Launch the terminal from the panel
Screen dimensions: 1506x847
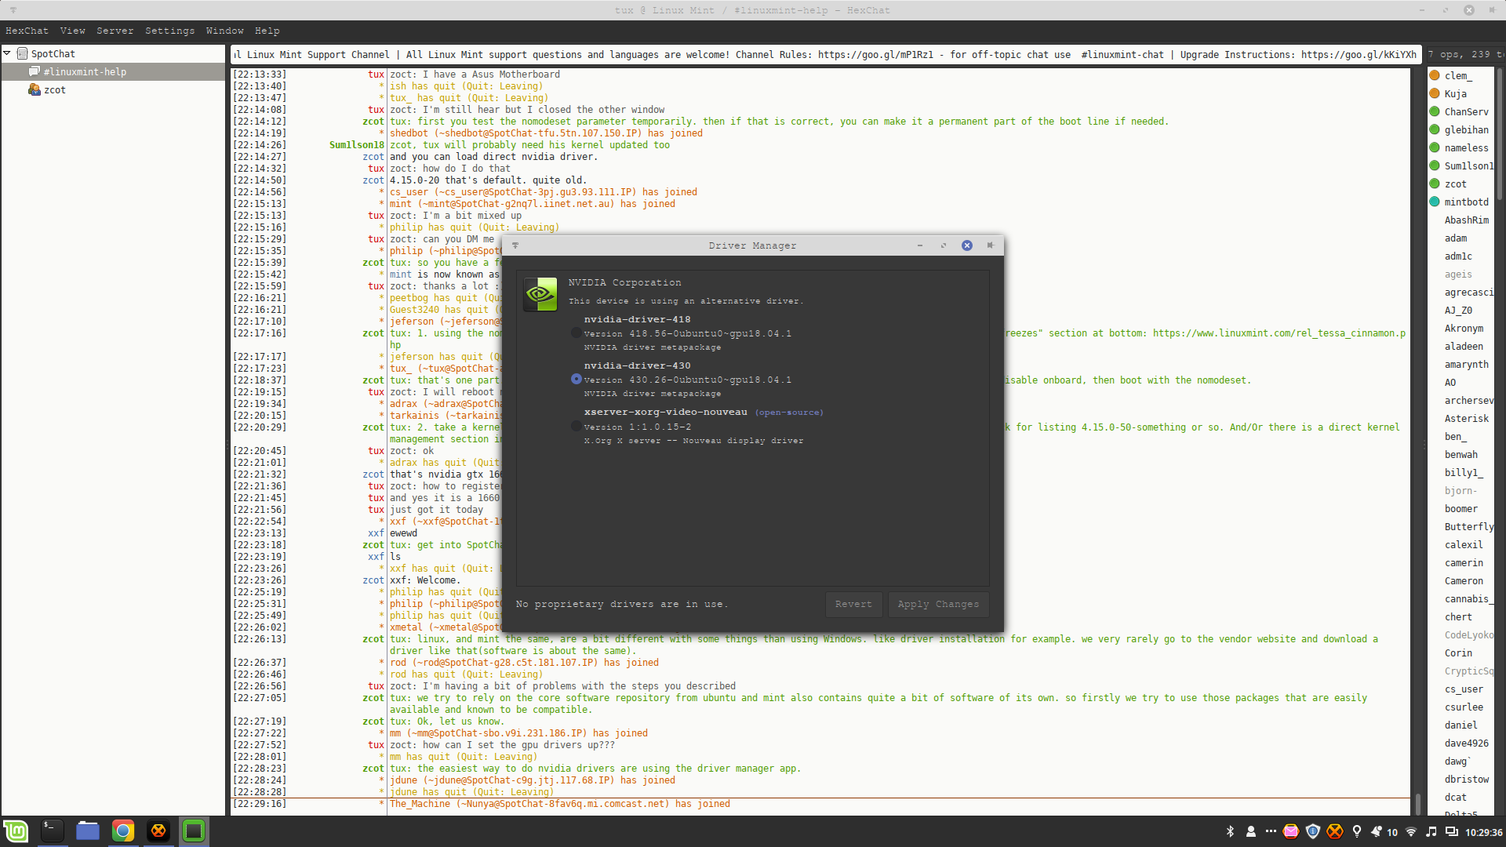click(52, 831)
